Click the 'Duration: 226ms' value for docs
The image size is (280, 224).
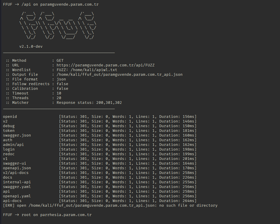point(177,177)
